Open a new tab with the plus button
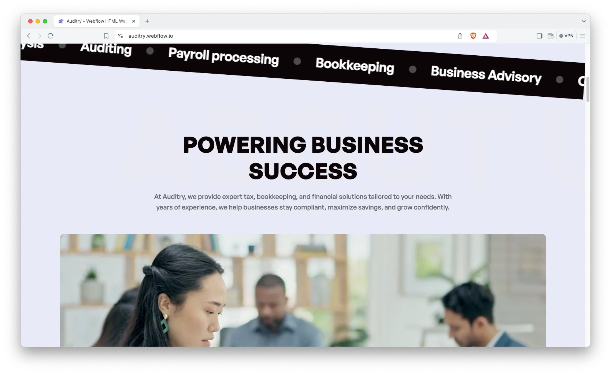Image resolution: width=611 pixels, height=374 pixels. click(147, 21)
